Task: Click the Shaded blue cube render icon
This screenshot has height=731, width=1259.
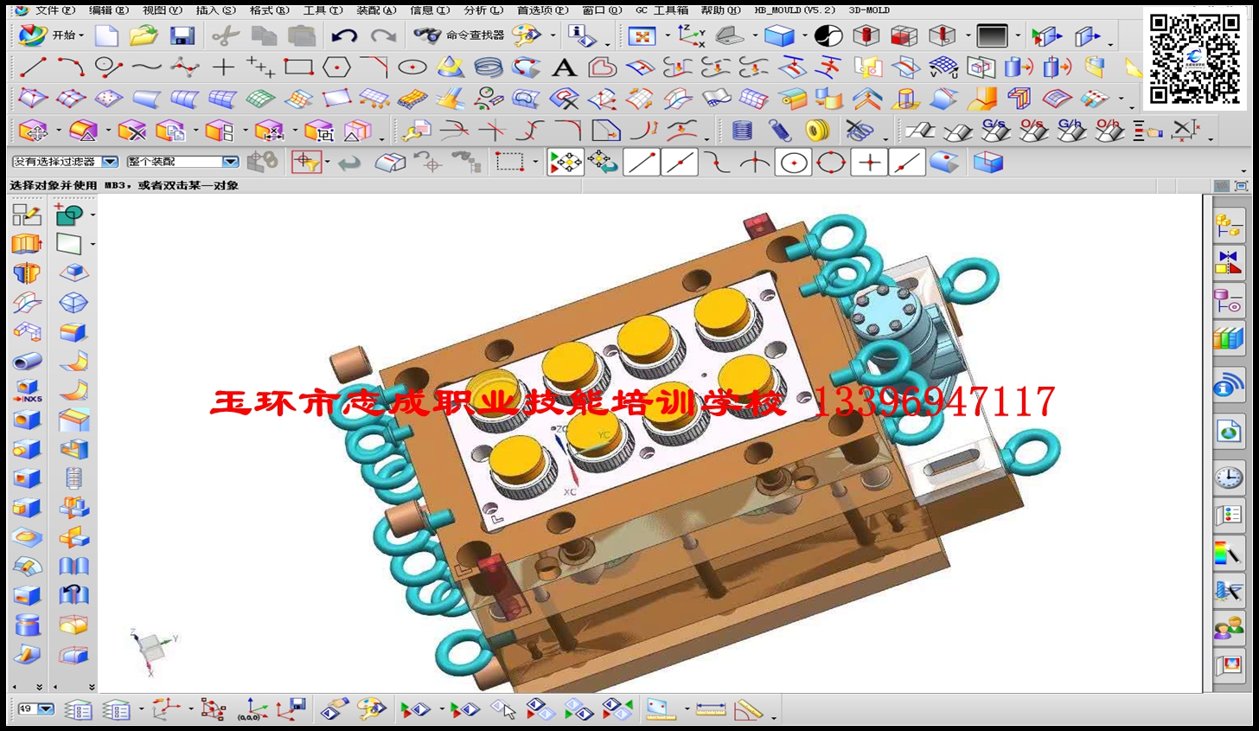Action: click(x=778, y=35)
